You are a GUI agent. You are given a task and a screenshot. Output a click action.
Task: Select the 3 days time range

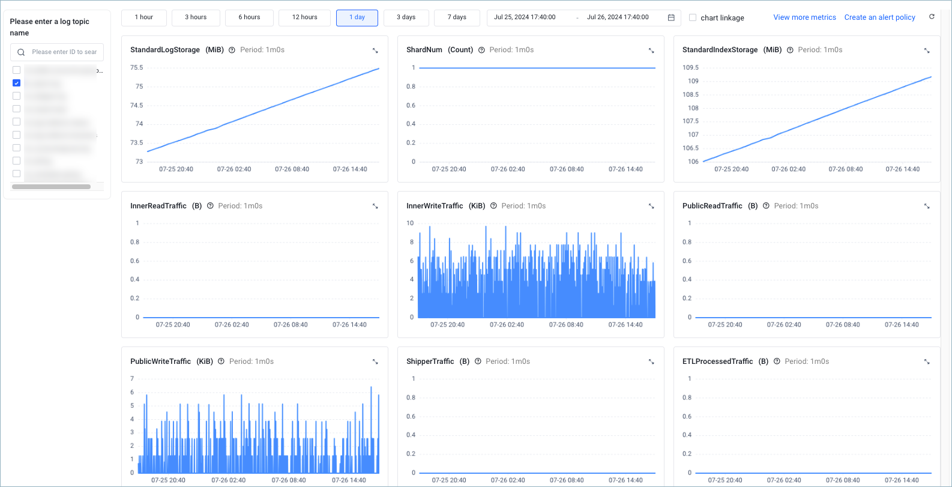[406, 17]
